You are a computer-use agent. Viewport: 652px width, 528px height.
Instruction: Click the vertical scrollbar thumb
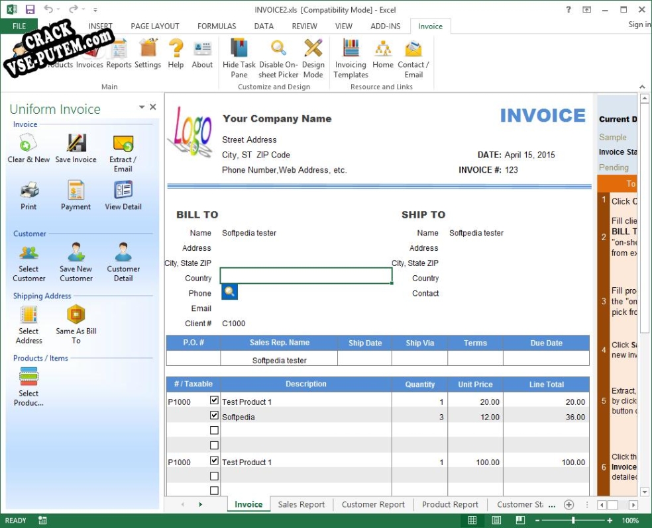[x=645, y=218]
